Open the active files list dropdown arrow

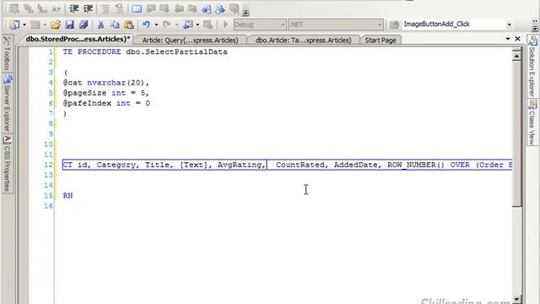pos(508,39)
